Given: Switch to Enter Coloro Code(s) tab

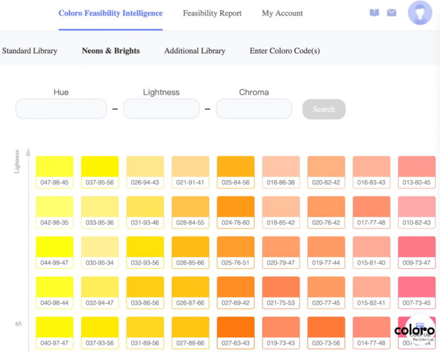Looking at the screenshot, I should point(285,51).
